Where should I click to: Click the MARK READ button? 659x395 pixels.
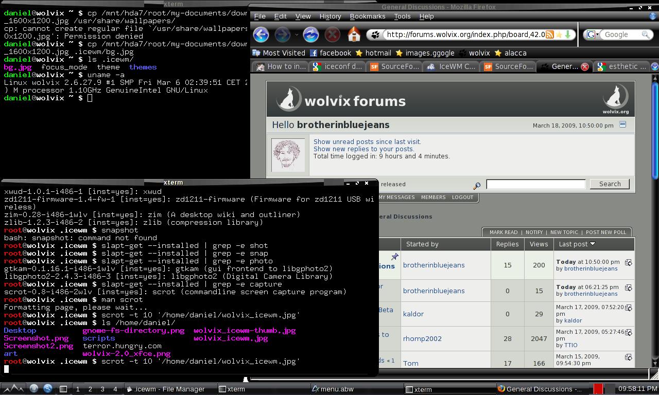click(x=504, y=232)
